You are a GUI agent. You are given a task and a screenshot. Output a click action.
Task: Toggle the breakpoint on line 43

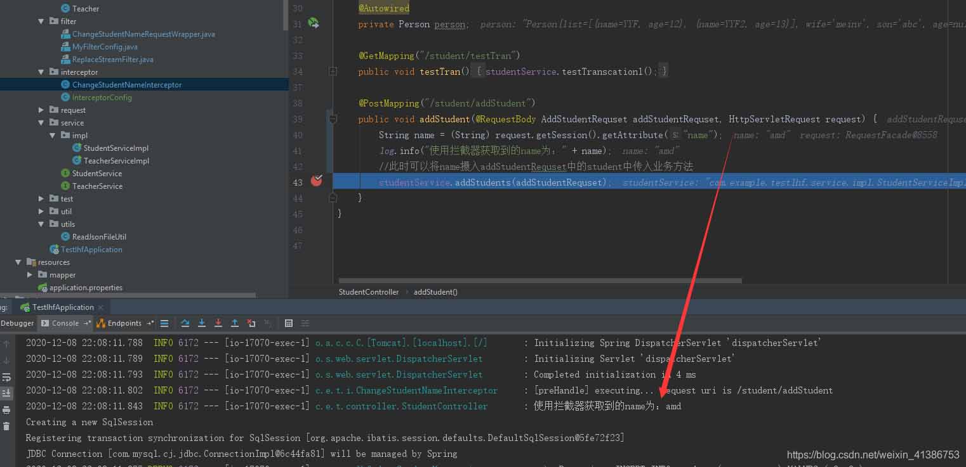click(x=316, y=181)
